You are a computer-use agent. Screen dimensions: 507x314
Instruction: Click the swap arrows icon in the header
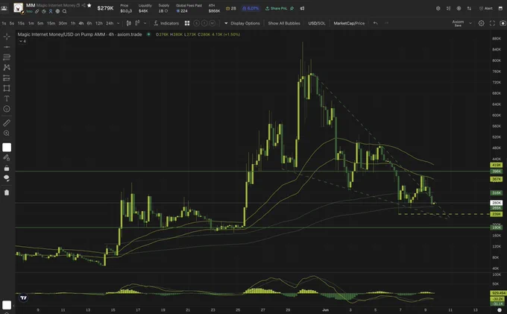pos(469,8)
